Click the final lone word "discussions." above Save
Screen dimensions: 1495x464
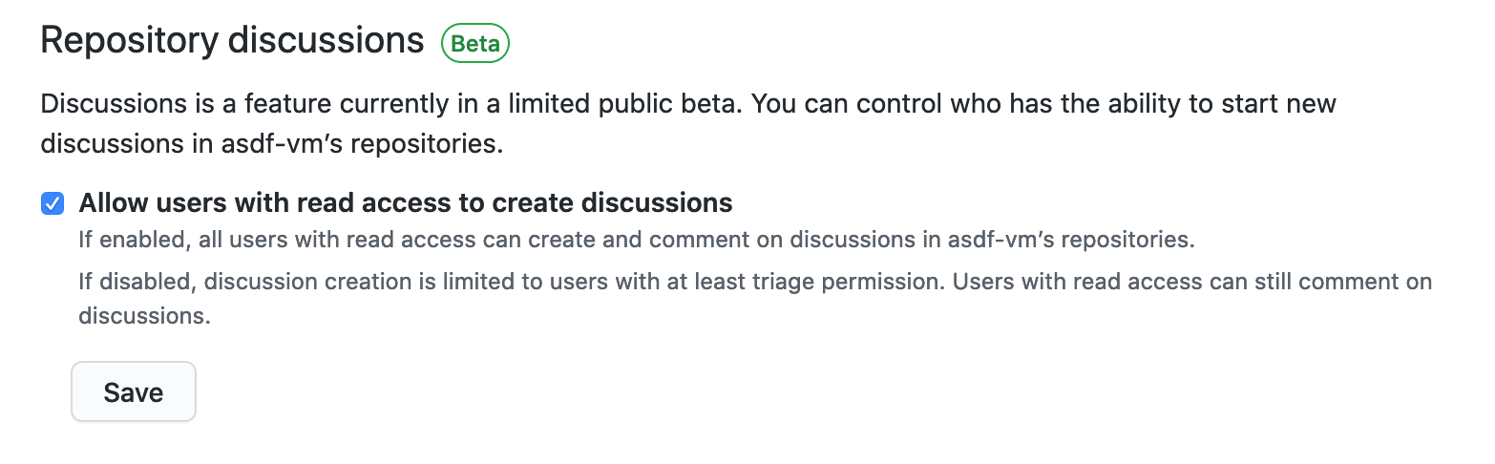(144, 316)
